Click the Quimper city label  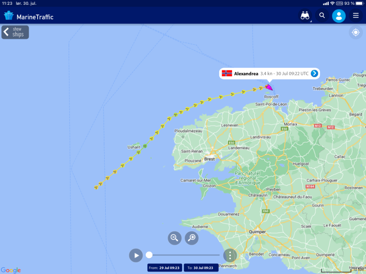257,232
